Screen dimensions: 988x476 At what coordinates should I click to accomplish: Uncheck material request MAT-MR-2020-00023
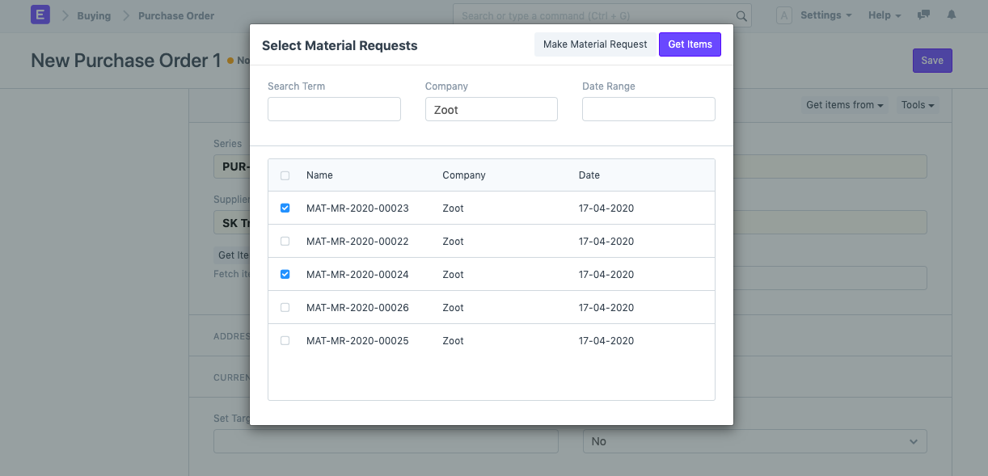click(285, 208)
